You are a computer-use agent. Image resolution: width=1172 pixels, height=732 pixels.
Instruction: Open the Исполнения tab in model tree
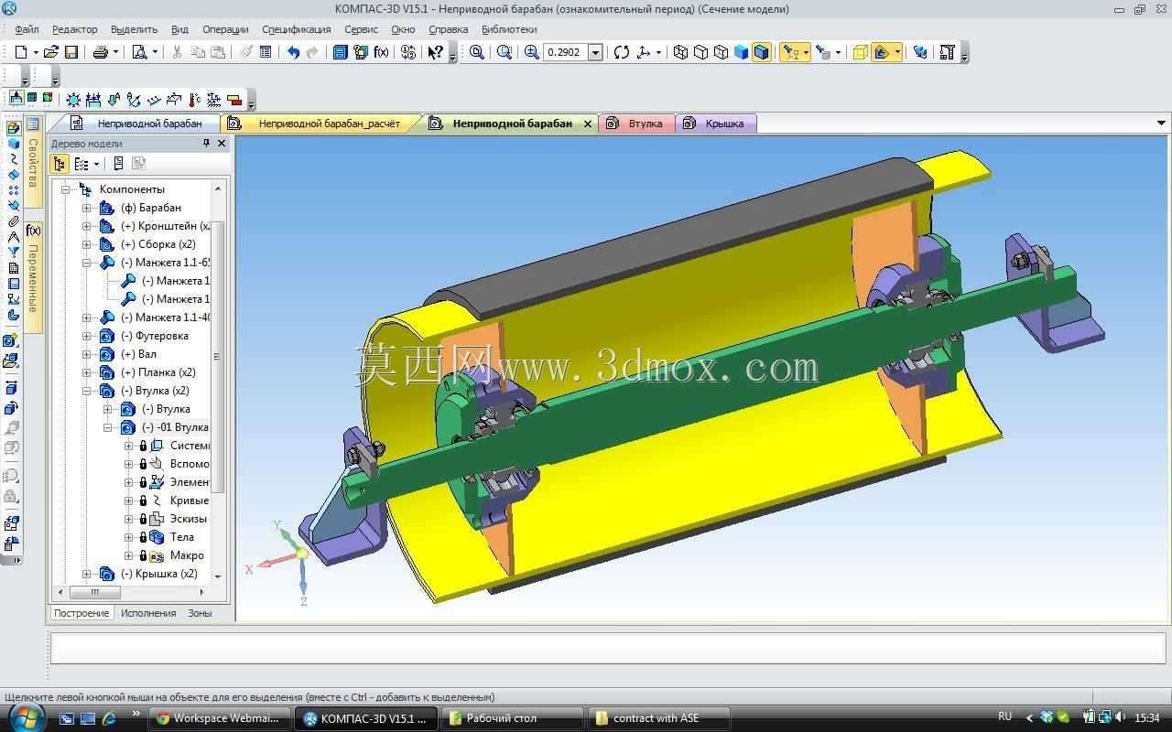point(148,613)
